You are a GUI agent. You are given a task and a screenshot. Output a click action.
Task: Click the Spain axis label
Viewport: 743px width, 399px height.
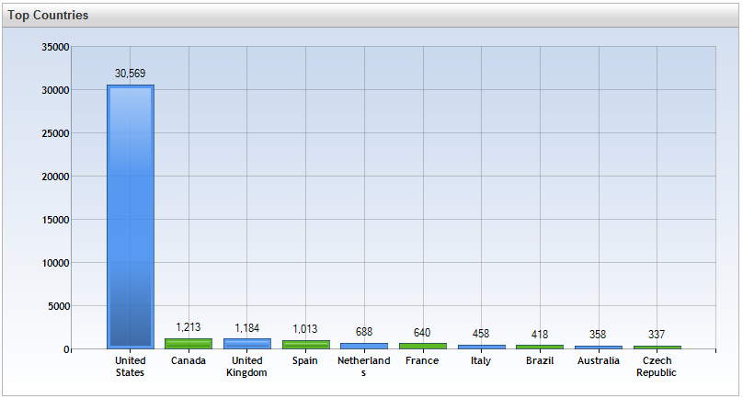click(x=305, y=360)
